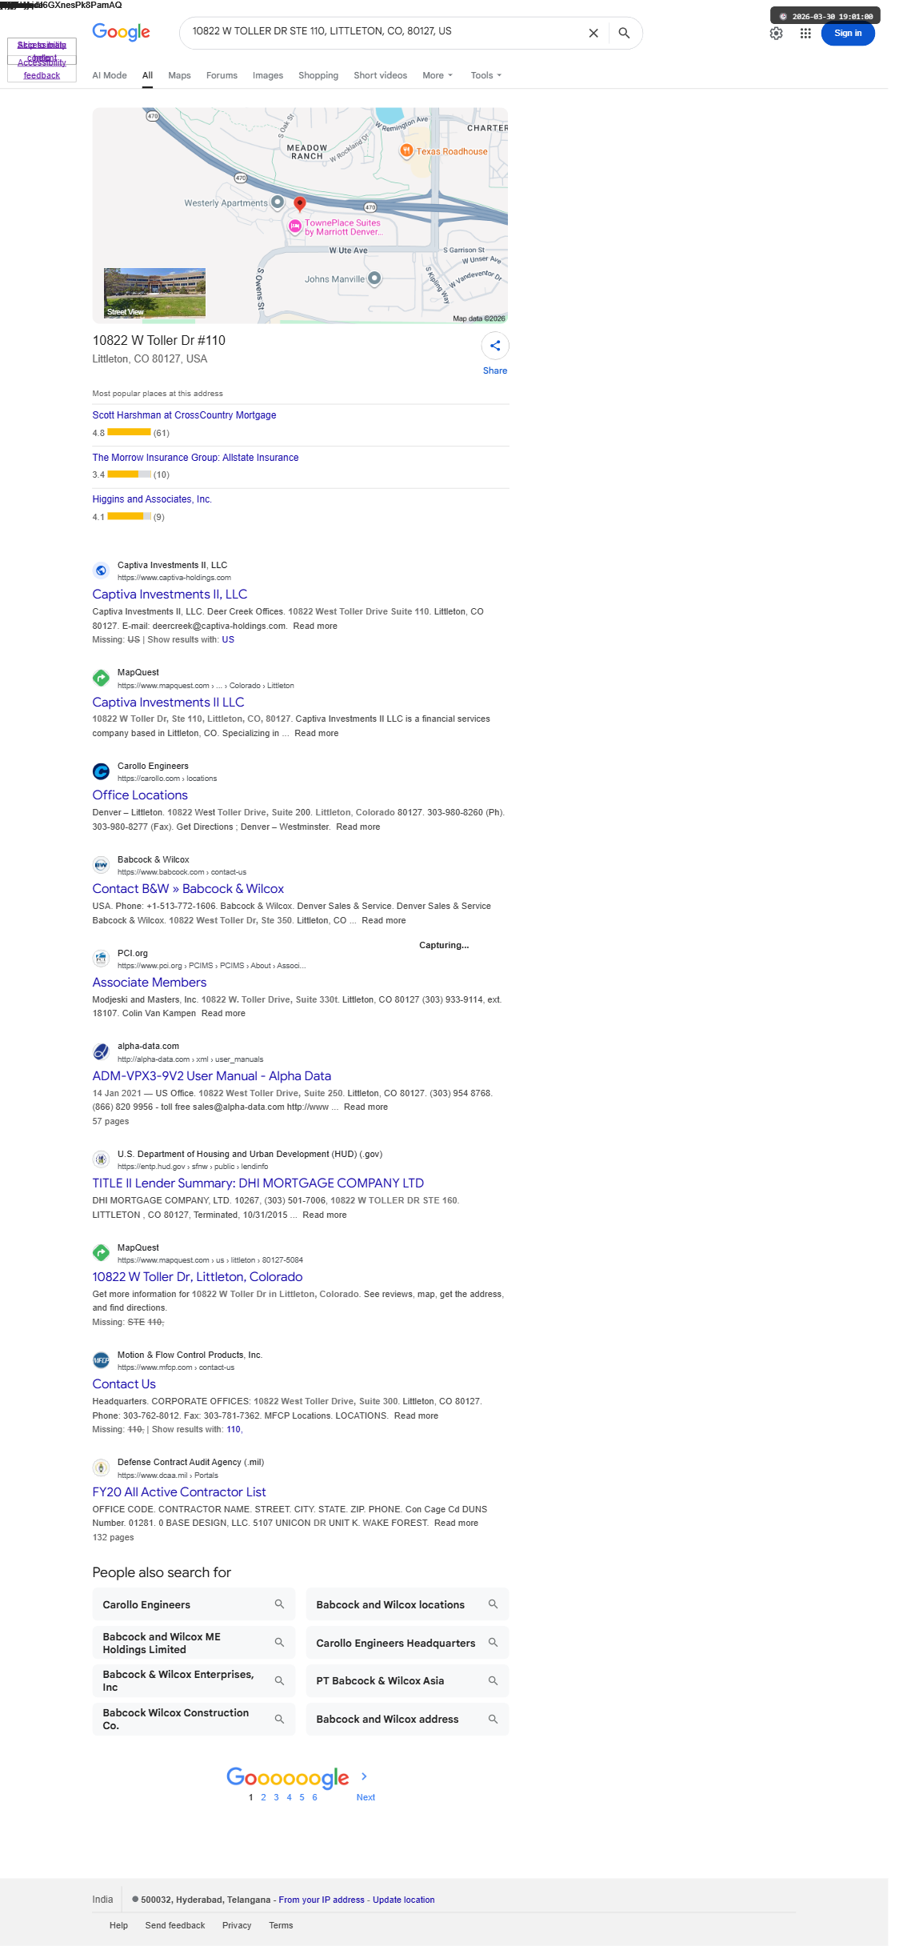Screen dimensions: 899x1946
Task: Click Update location link
Action: tap(404, 1900)
